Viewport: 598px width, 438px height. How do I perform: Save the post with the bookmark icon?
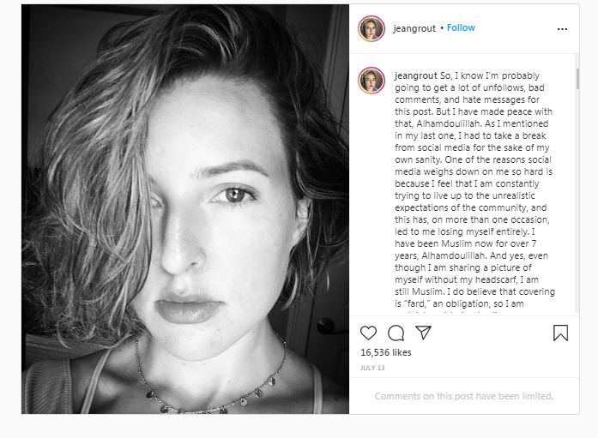coord(560,333)
